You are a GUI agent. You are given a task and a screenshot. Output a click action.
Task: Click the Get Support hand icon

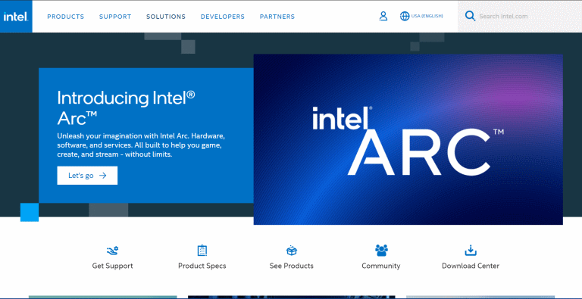point(112,251)
